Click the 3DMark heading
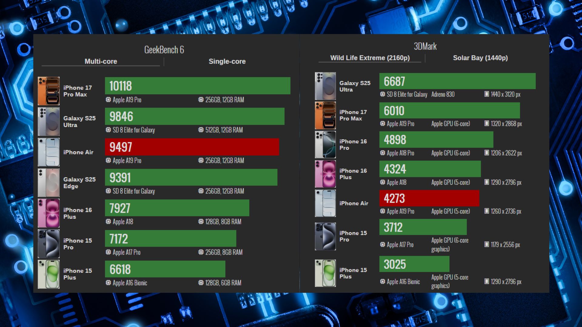 point(425,46)
